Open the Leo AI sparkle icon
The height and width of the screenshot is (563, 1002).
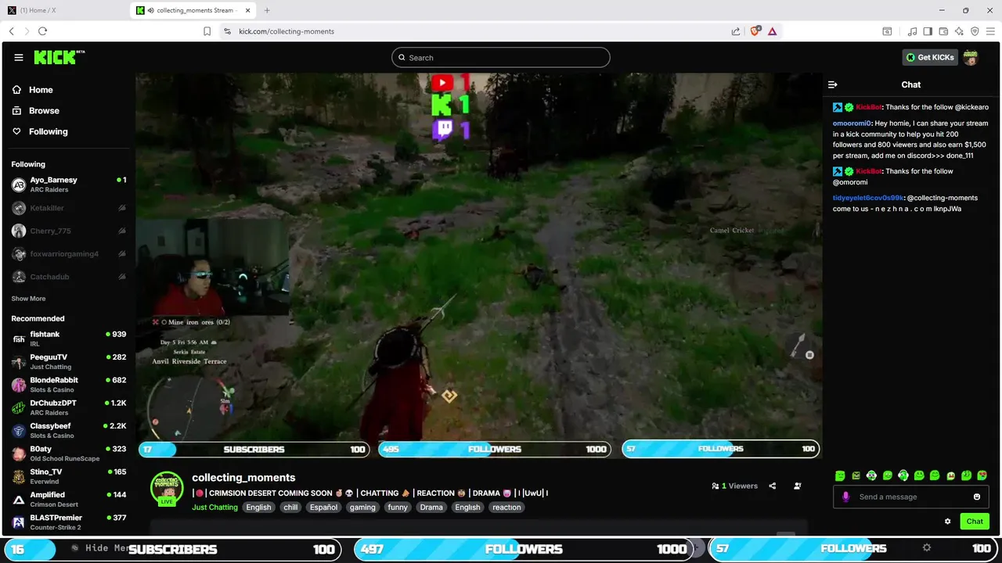(959, 31)
